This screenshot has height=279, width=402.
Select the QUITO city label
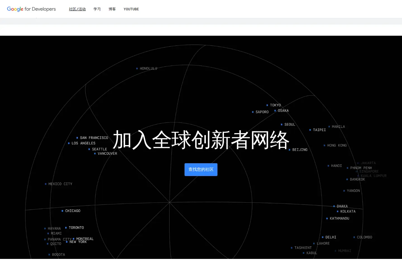pyautogui.click(x=56, y=244)
